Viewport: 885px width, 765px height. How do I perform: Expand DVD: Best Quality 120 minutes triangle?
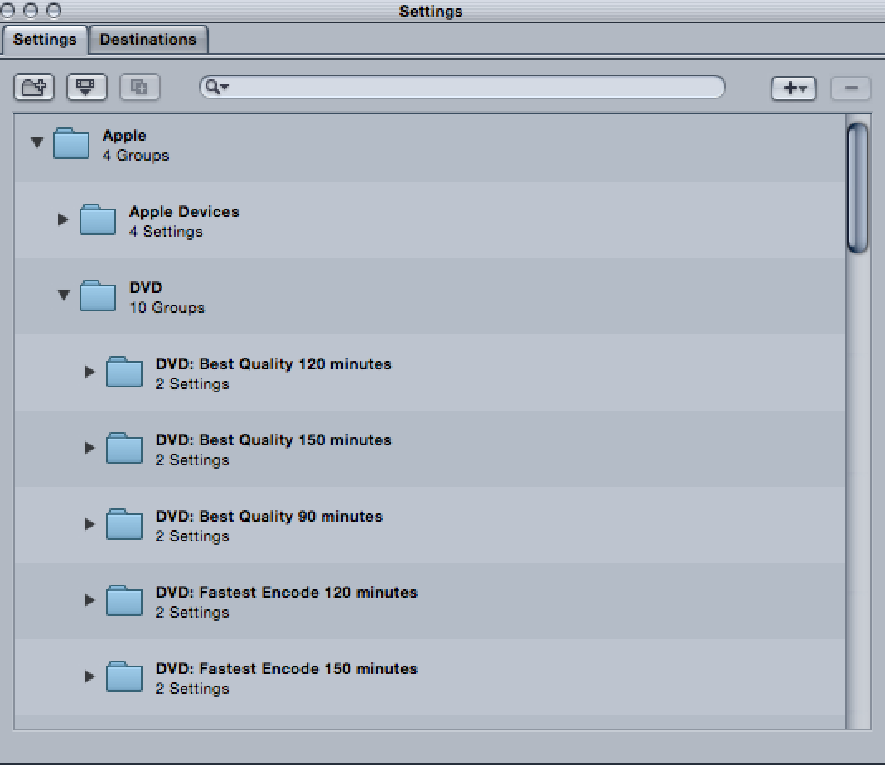pos(89,372)
